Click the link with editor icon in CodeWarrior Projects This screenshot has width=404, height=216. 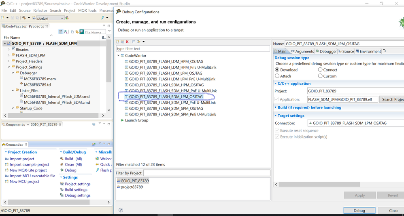[x=77, y=32]
